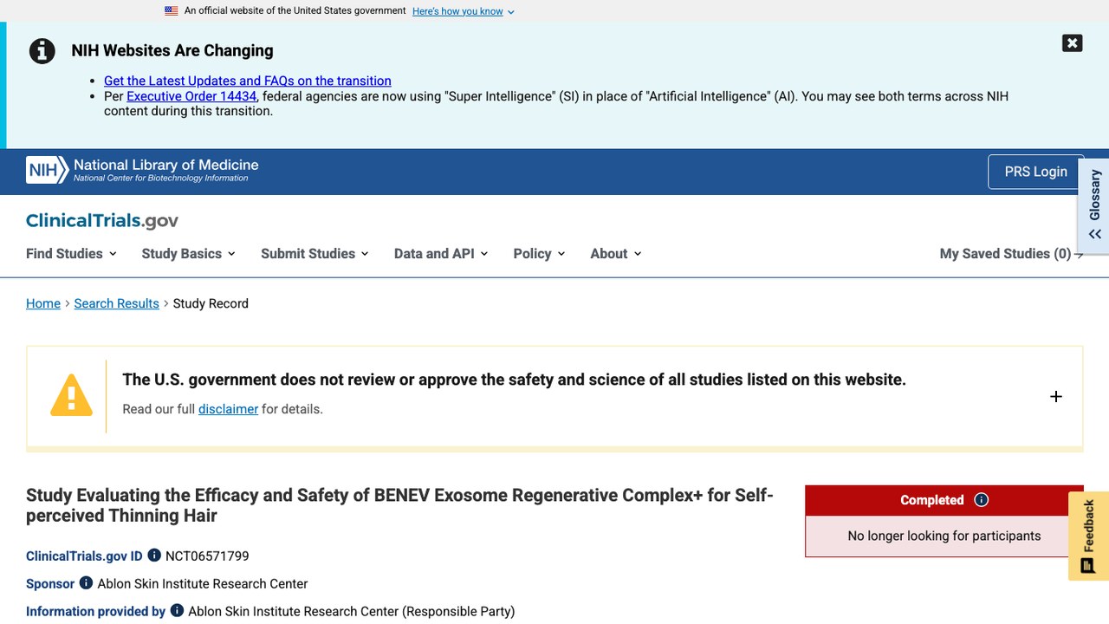This screenshot has width=1109, height=624.
Task: Open the Study Basics menu
Action: [x=188, y=254]
